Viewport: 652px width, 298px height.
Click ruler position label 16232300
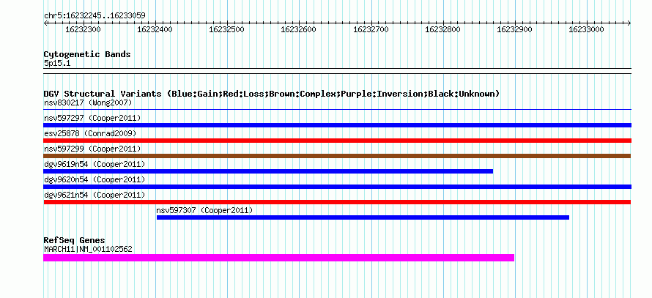coord(83,29)
